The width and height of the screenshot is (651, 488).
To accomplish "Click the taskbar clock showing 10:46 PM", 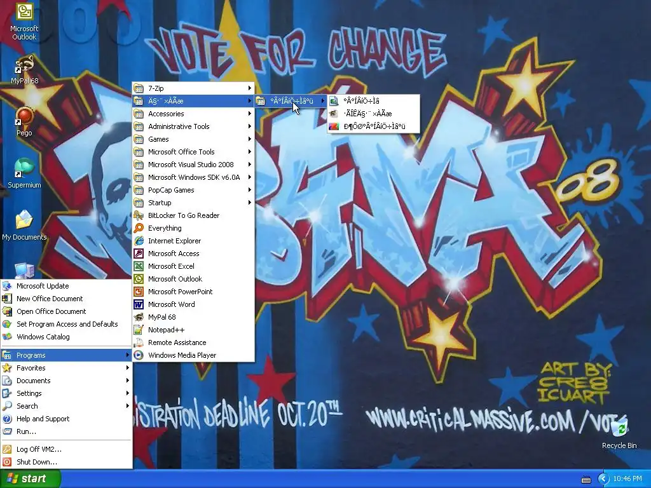I will tap(627, 479).
